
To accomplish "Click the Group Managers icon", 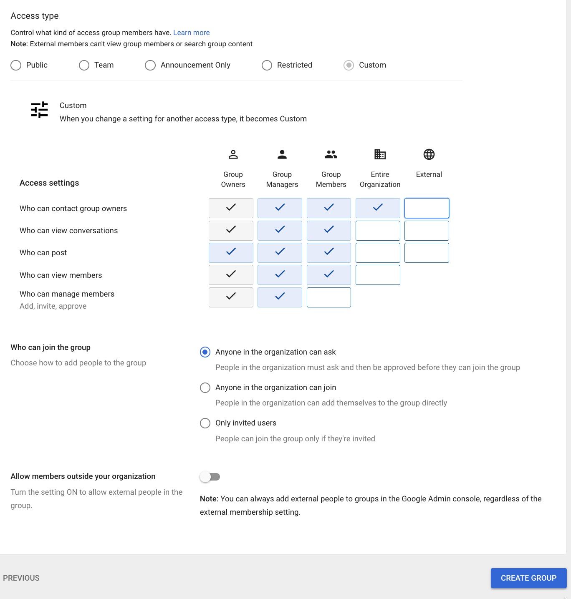I will (282, 155).
